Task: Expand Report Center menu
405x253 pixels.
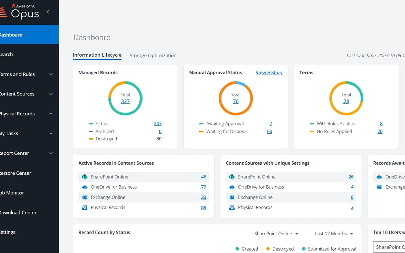Action: [51, 153]
